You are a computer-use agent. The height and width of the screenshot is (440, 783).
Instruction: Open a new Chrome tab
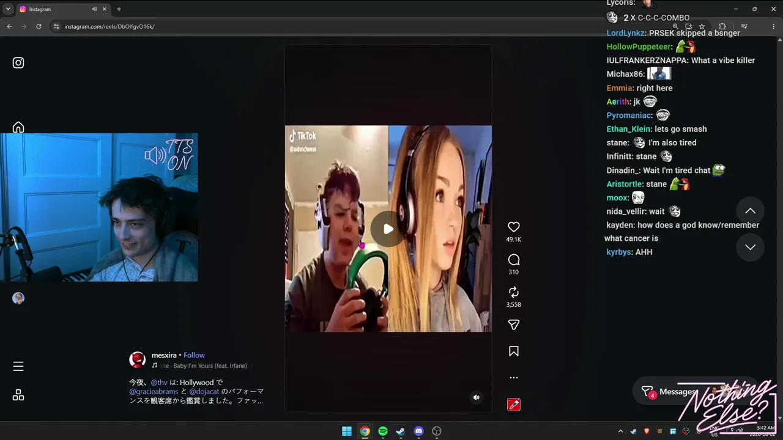coord(119,9)
